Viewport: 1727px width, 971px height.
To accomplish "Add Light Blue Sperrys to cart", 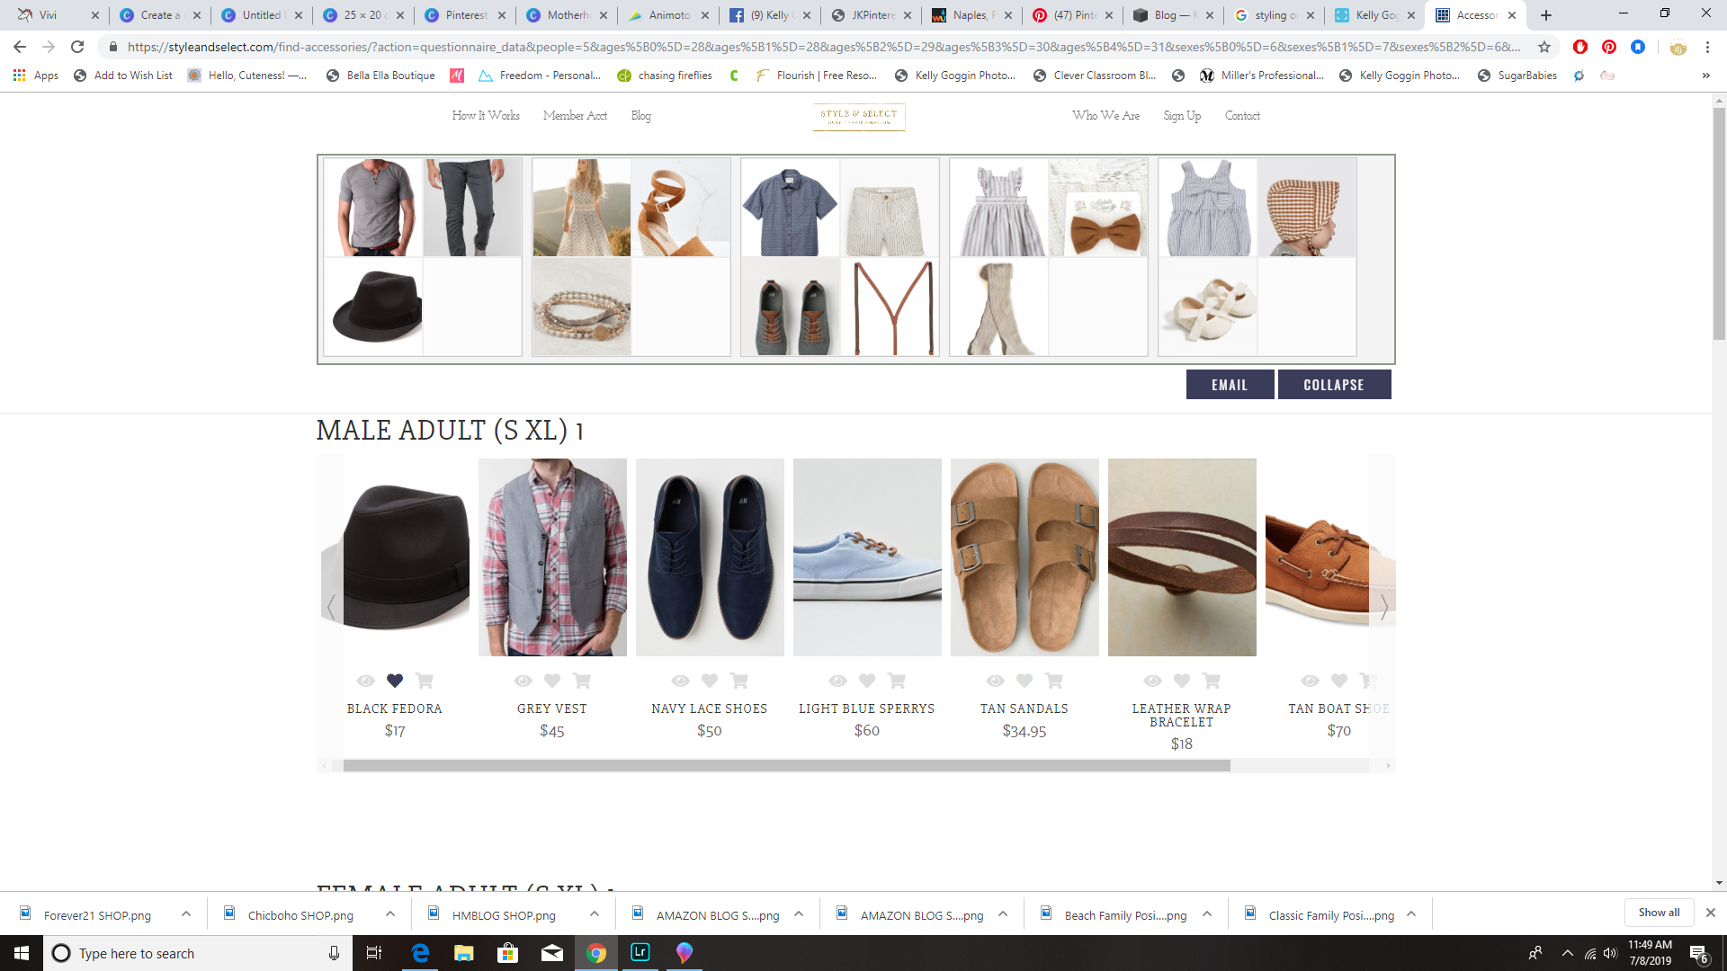I will (897, 681).
